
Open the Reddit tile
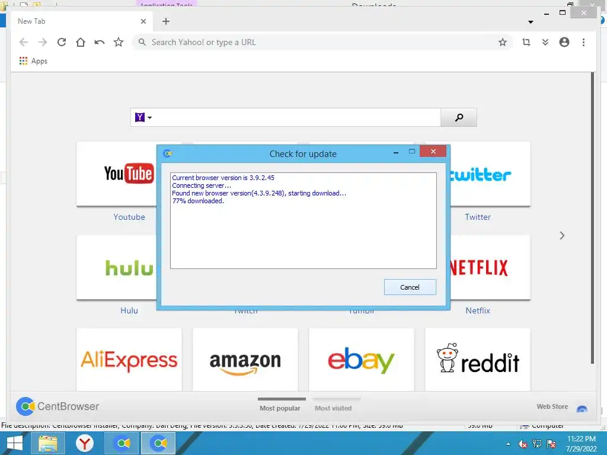[478, 360]
